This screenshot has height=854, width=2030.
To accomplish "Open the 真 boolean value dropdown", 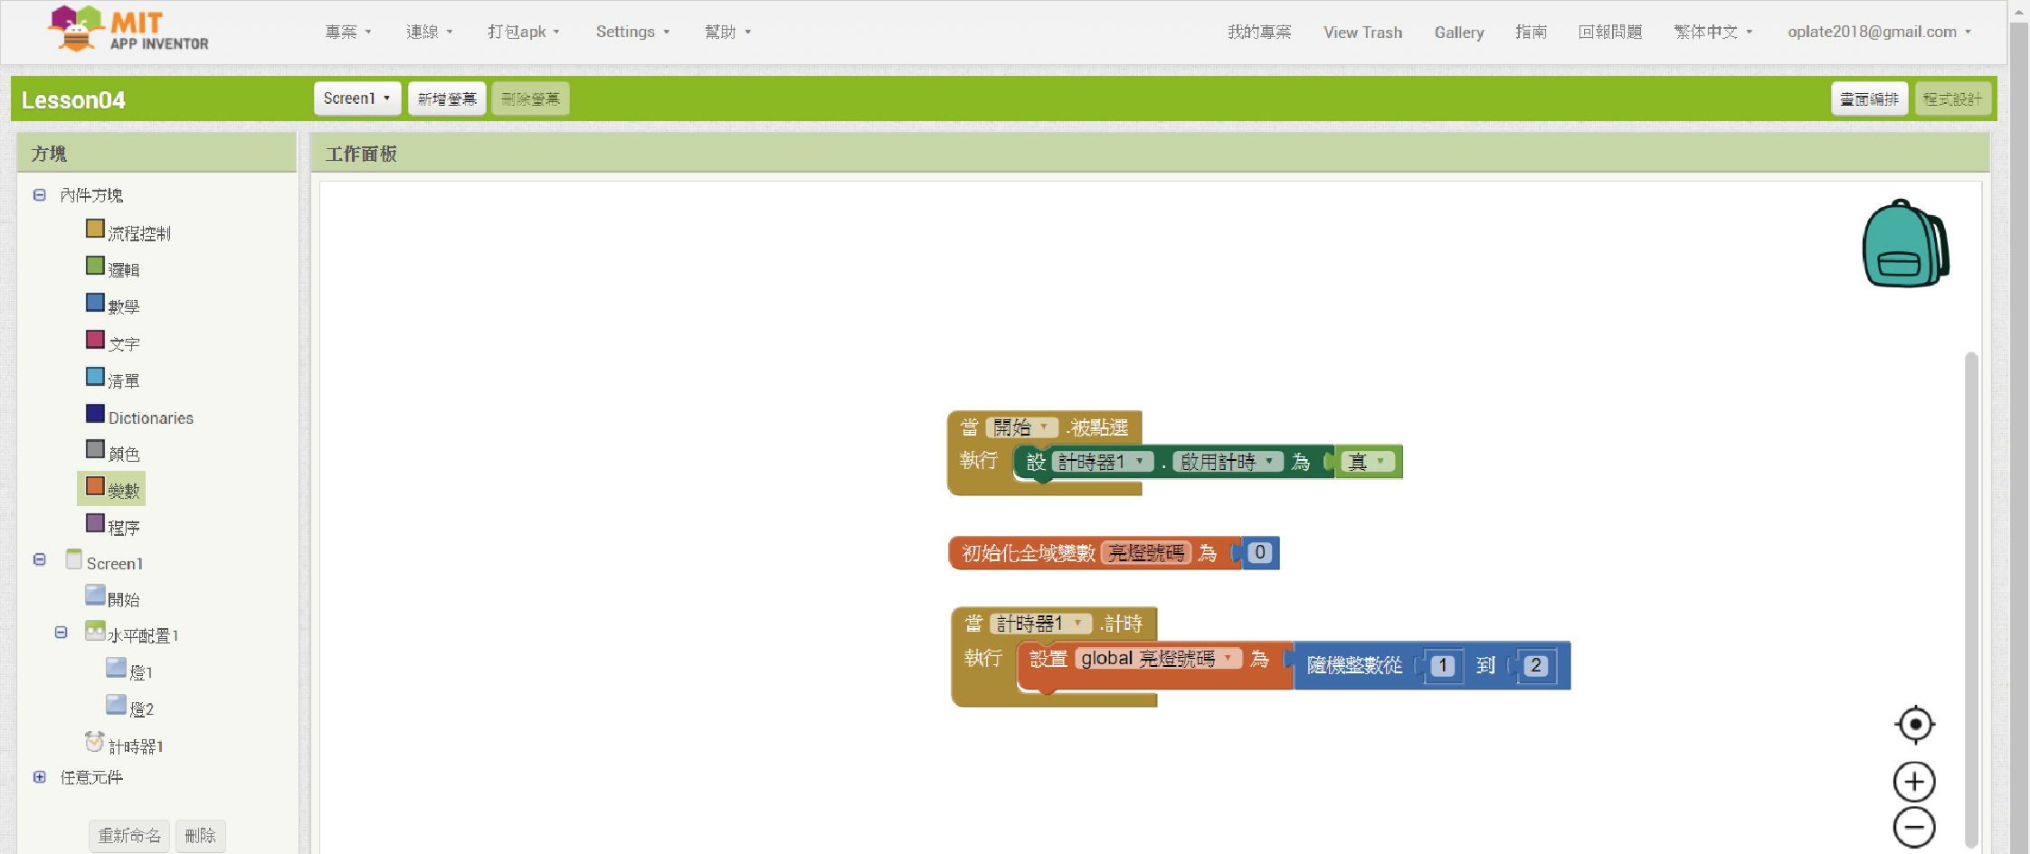I will [x=1380, y=462].
